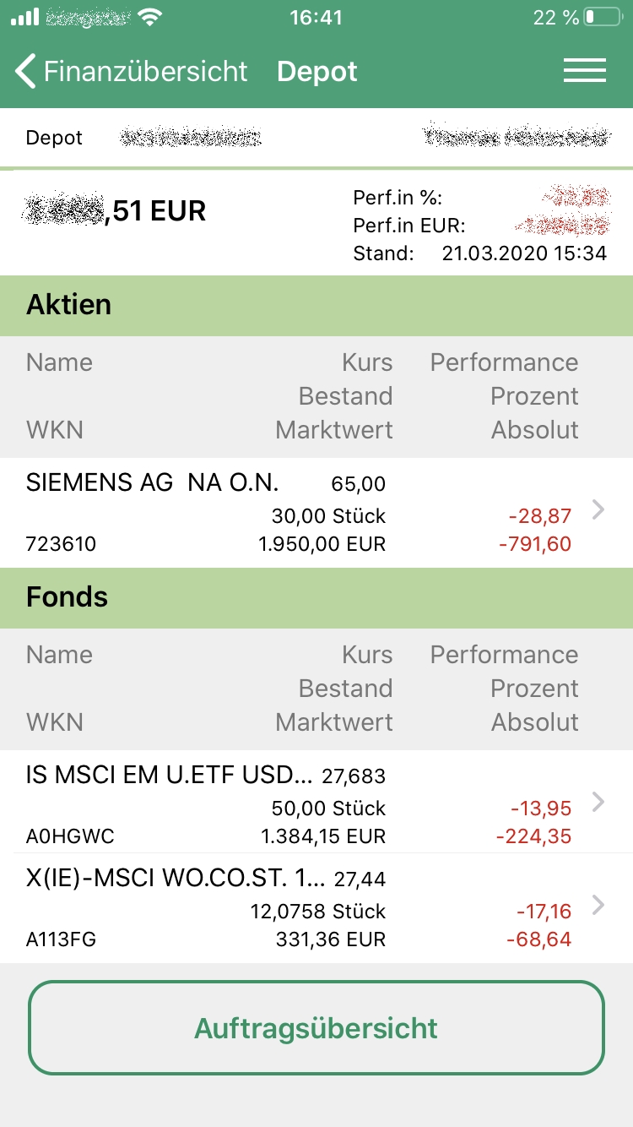Expand the Siemens AG position chevron

coord(598,509)
